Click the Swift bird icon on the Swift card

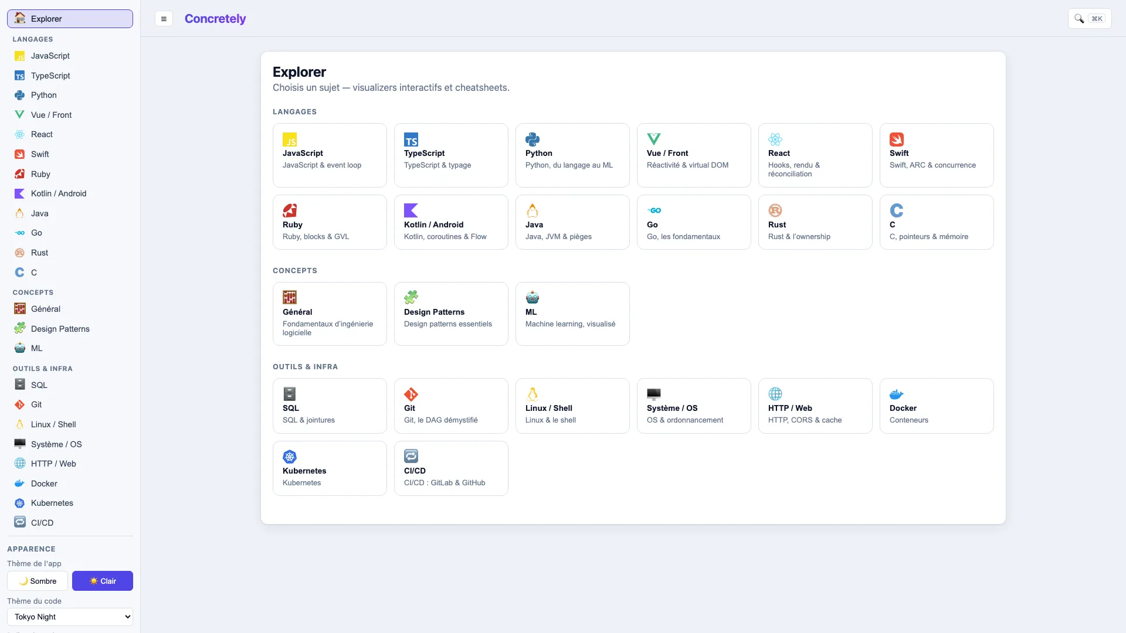(897, 139)
